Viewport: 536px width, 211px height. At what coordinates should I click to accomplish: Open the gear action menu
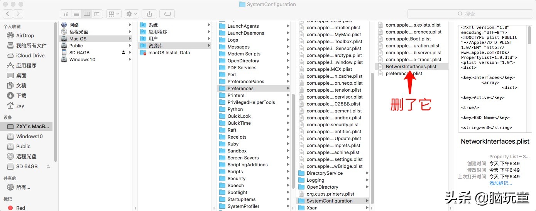coord(132,14)
